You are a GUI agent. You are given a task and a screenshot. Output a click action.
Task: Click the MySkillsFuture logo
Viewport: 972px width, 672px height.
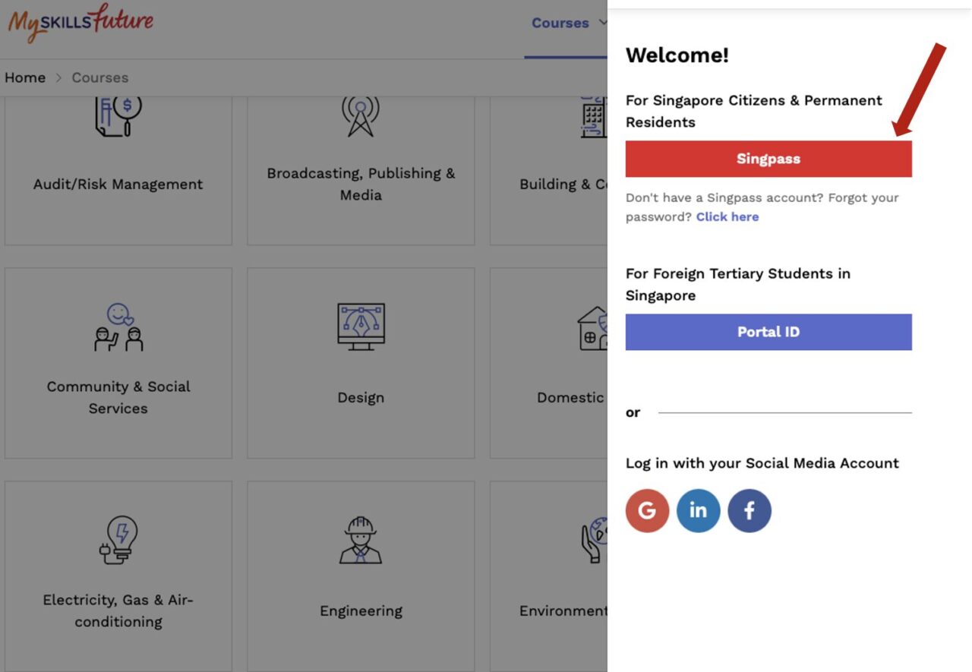click(80, 22)
